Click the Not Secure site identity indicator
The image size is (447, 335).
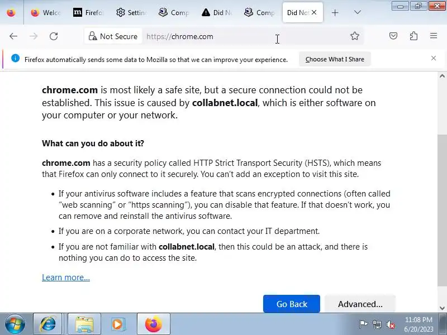[x=113, y=36]
